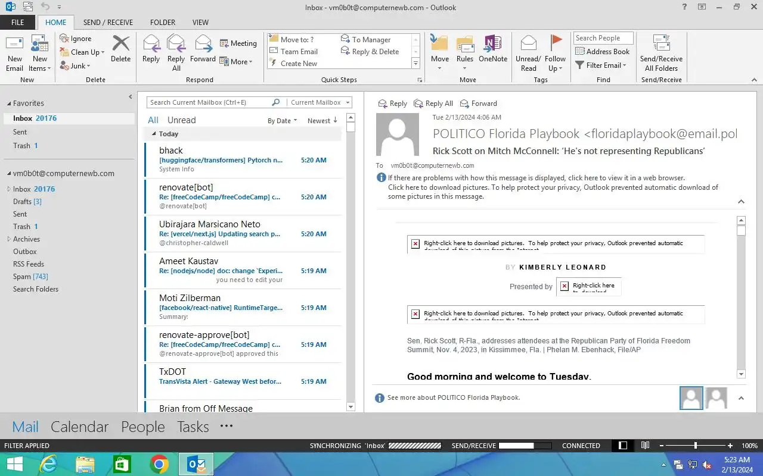
Task: Click the zoom out minus button
Action: [x=661, y=446]
